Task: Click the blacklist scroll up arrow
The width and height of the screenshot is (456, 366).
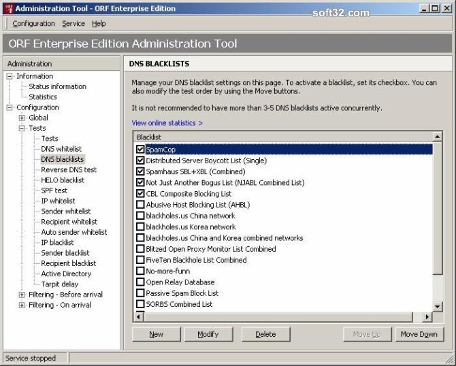Action: [x=438, y=136]
